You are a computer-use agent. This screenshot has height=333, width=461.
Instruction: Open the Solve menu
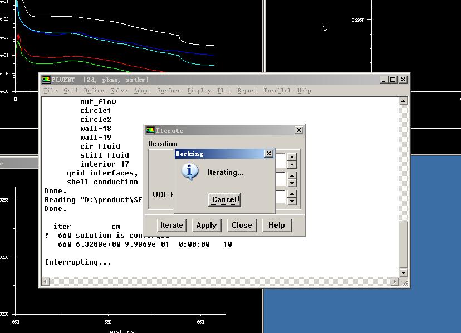119,90
